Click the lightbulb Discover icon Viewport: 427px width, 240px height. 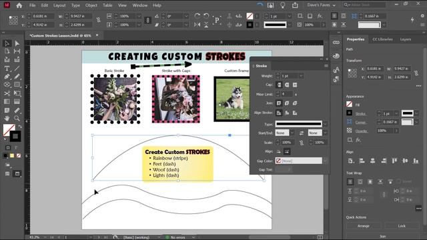pyautogui.click(x=283, y=5)
